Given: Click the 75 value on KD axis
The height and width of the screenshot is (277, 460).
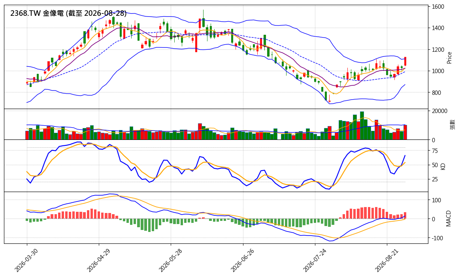Looking at the screenshot, I should pyautogui.click(x=435, y=151).
